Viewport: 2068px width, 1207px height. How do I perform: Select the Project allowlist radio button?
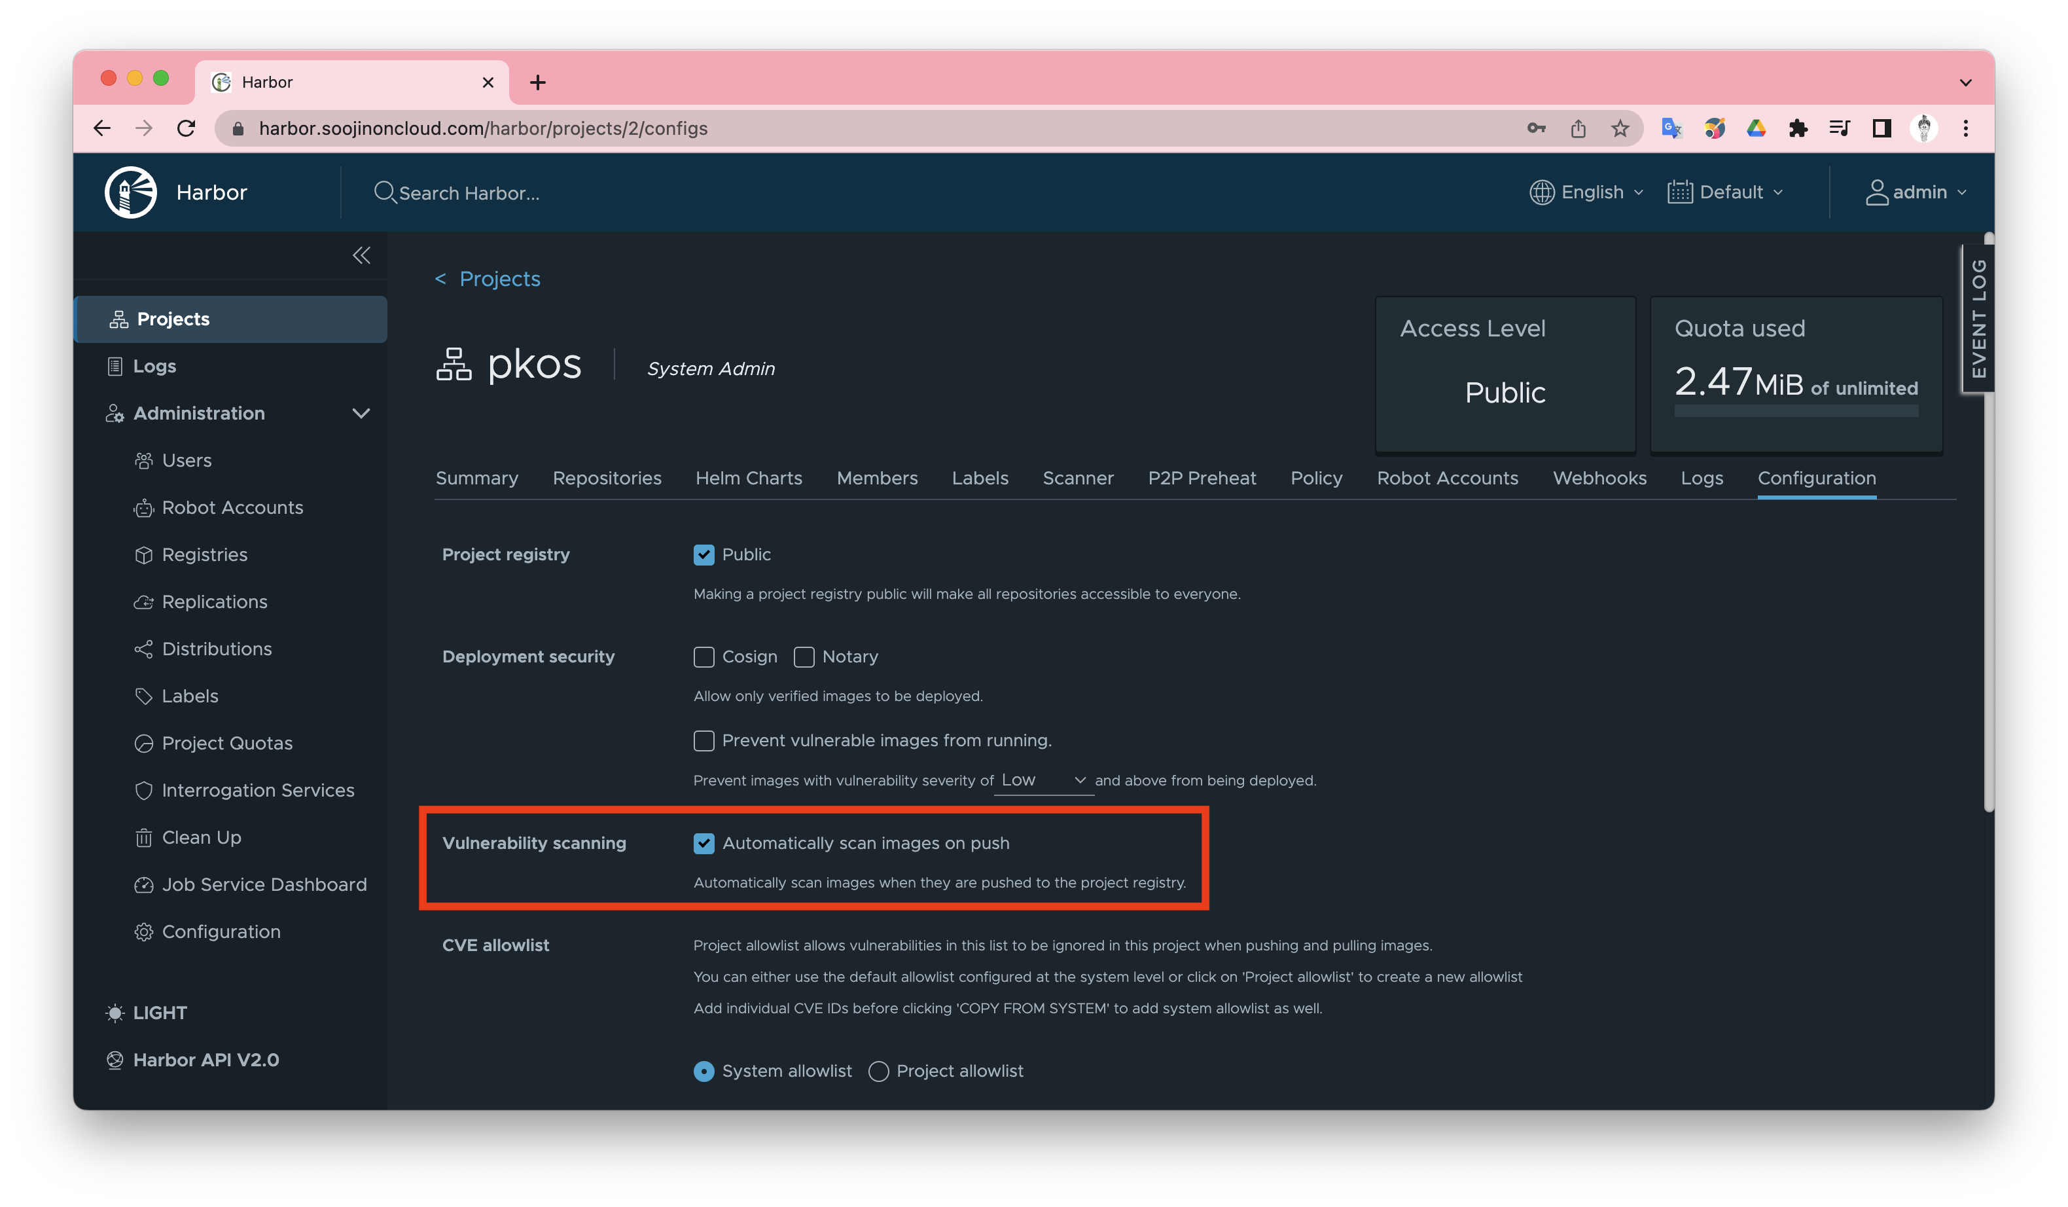pyautogui.click(x=878, y=1072)
